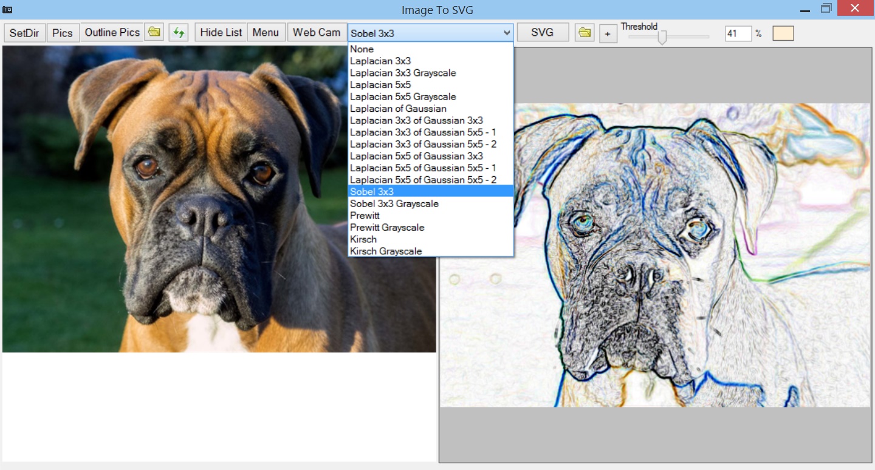Select Kirsch Grayscale from the list

(x=431, y=251)
